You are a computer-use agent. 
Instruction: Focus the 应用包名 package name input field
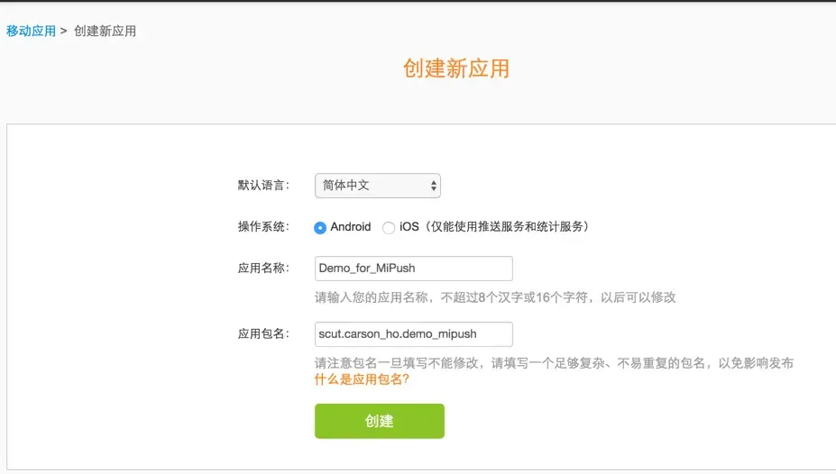tap(413, 334)
